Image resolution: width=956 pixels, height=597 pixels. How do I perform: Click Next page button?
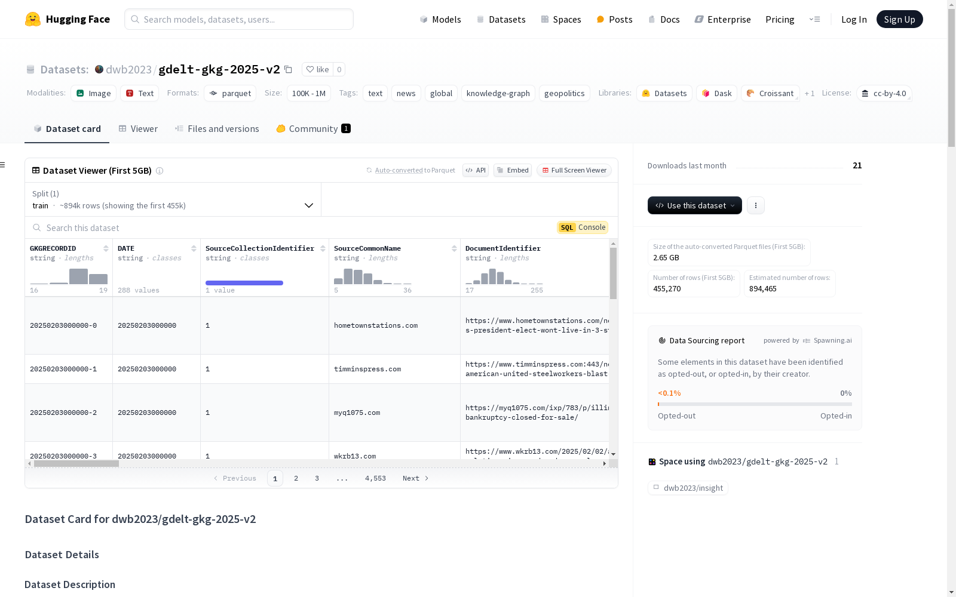[x=416, y=478]
